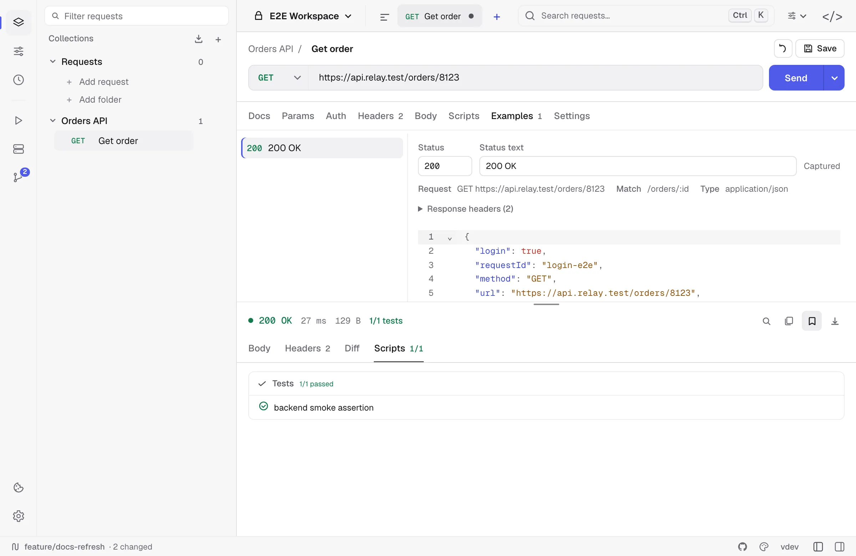Click the theme palette icon in status bar
Screen dimensions: 856x556
764,547
